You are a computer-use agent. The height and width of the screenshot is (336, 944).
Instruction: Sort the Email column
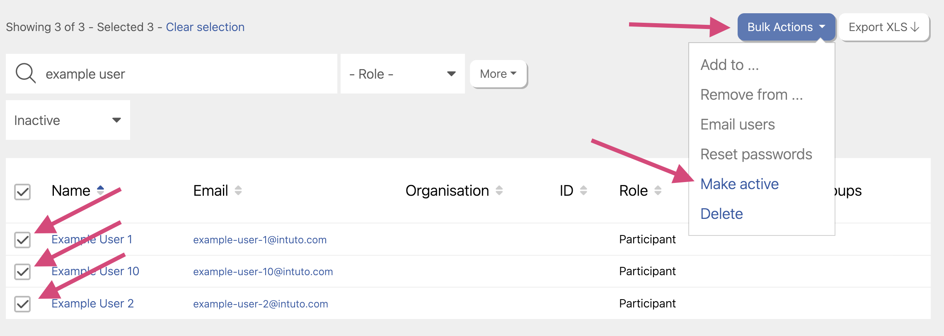point(238,190)
